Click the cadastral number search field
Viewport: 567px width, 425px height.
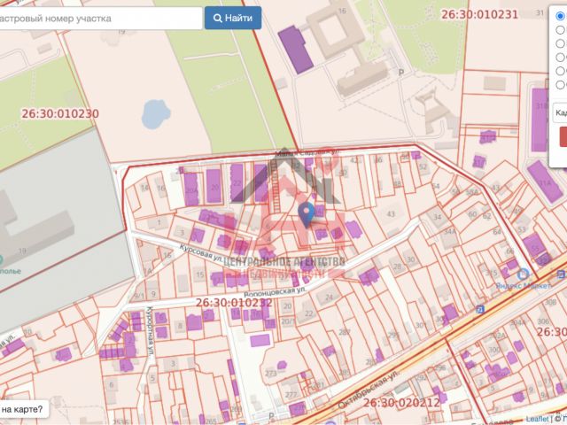100,18
